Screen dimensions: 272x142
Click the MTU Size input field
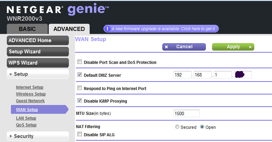(x=186, y=113)
